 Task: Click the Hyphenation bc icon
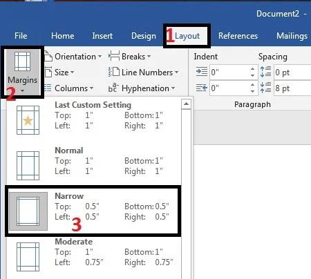point(113,88)
